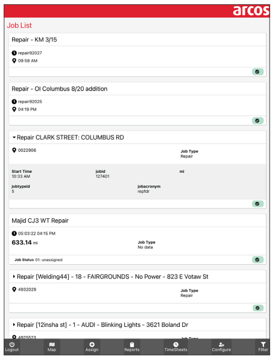Image resolution: width=278 pixels, height=359 pixels.
Task: Click the jobid value 127401
Action: (103, 176)
